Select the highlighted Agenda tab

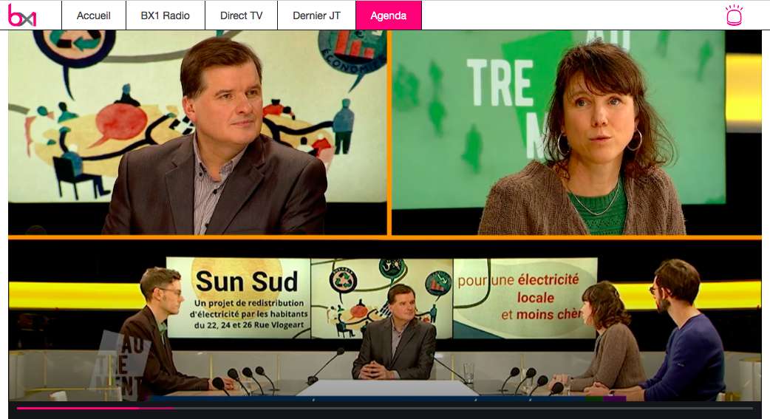[x=388, y=16]
